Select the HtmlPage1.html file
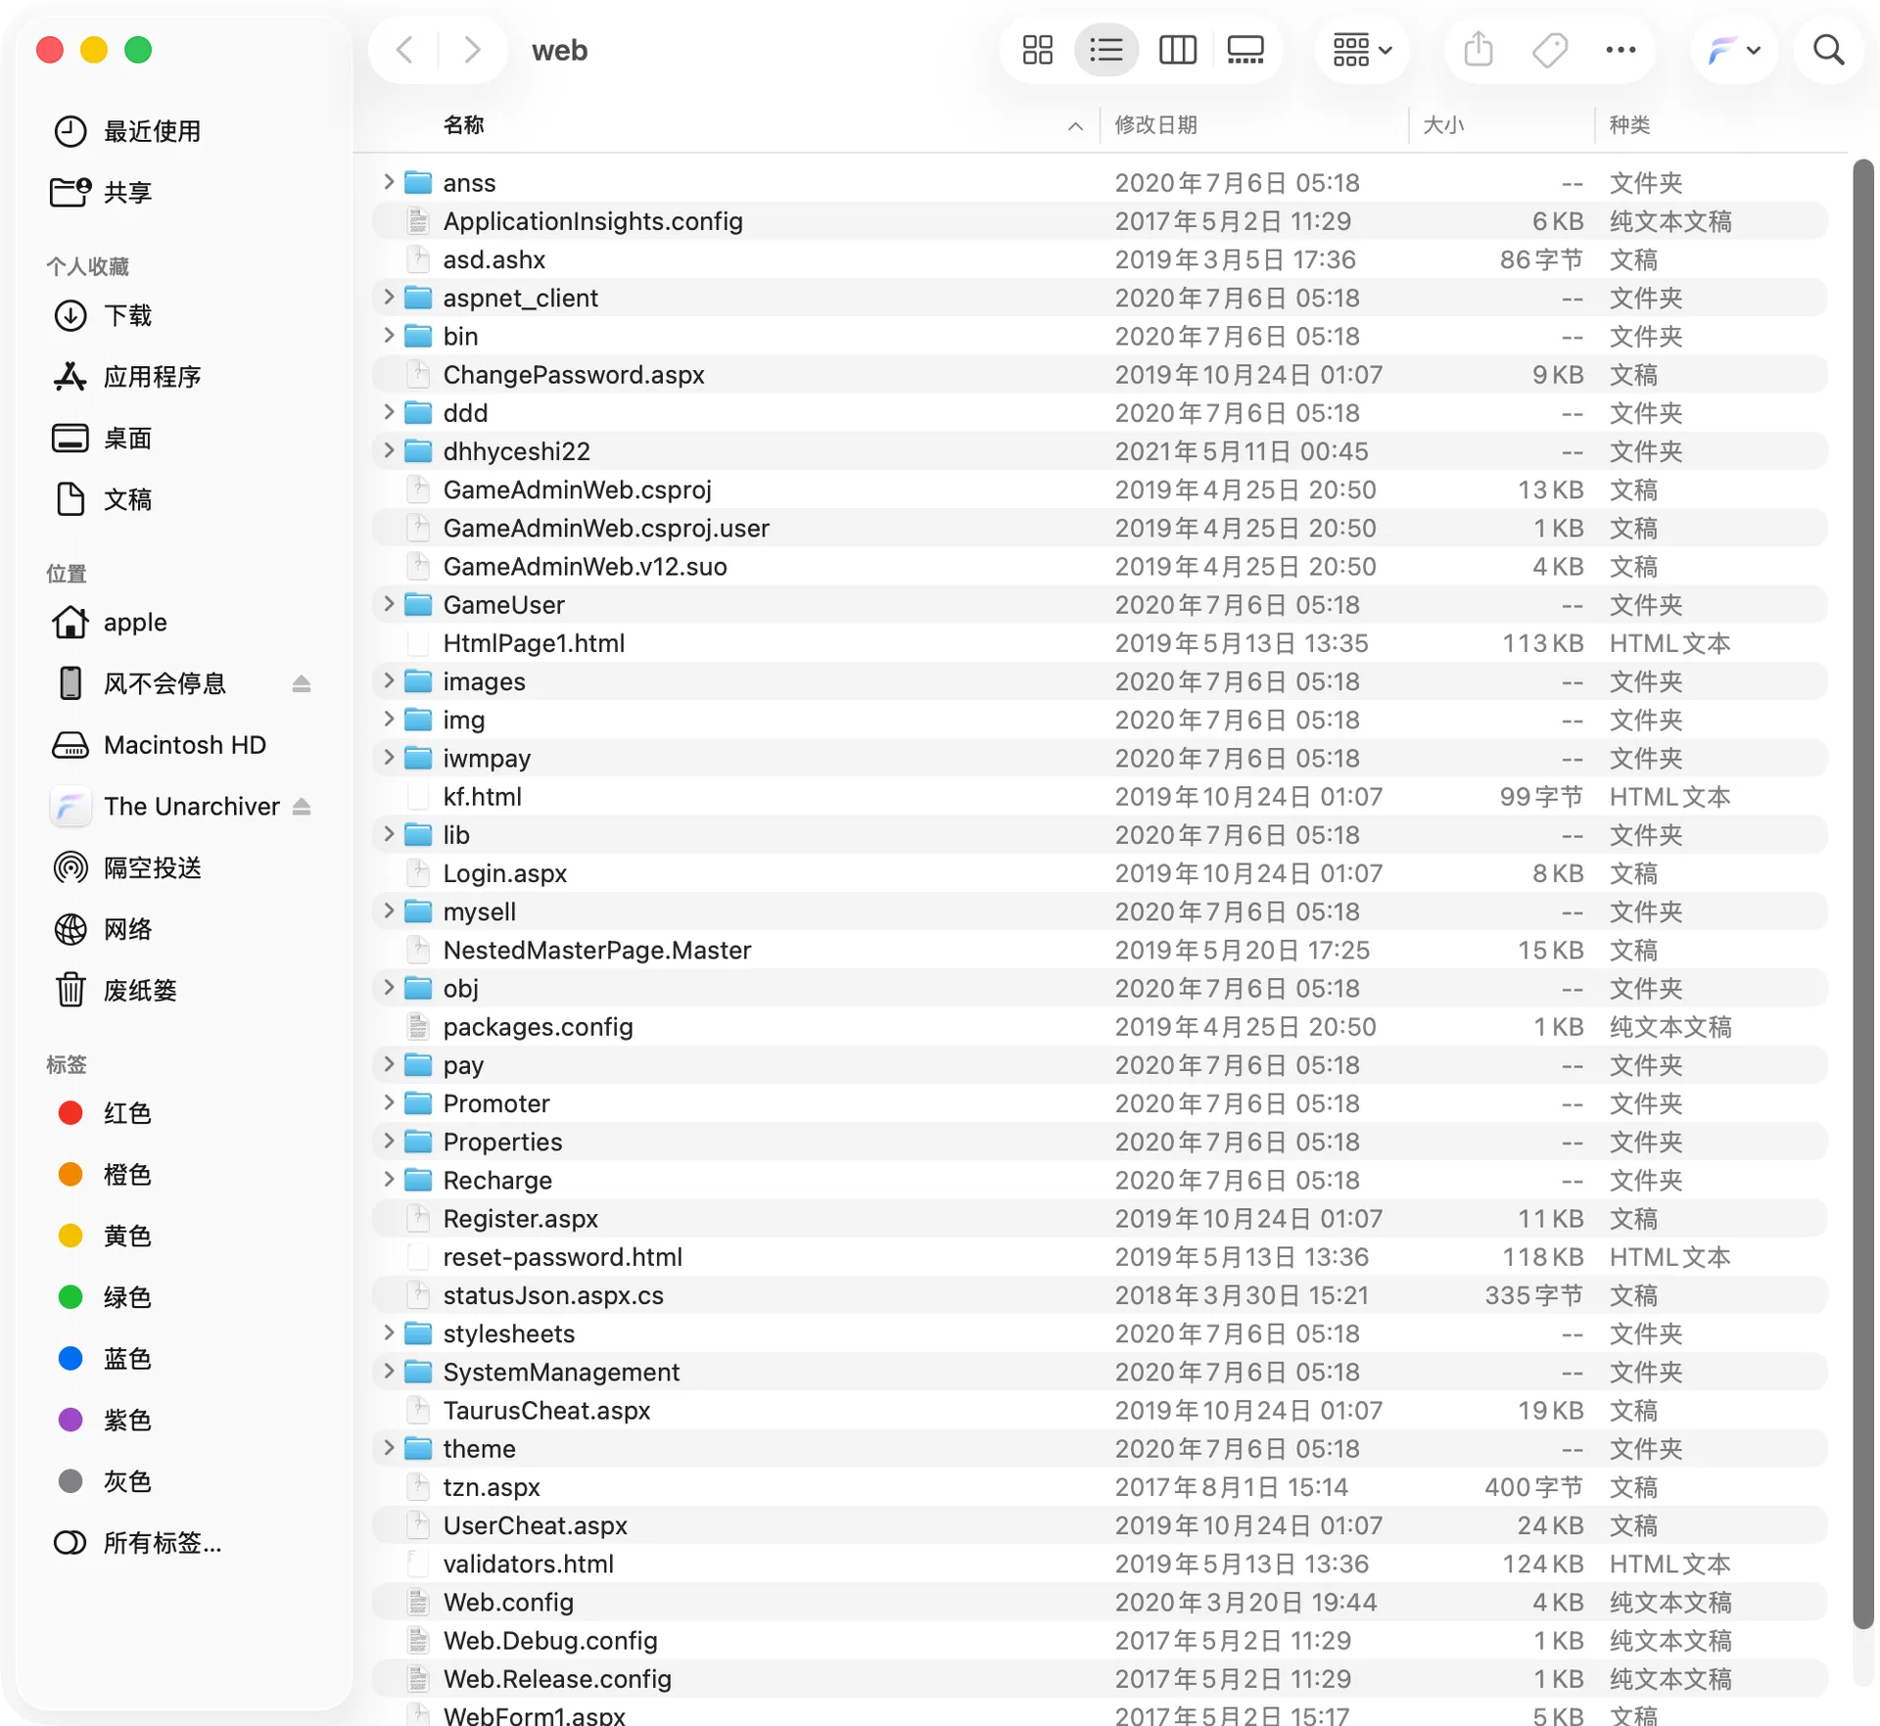 click(x=1100, y=643)
